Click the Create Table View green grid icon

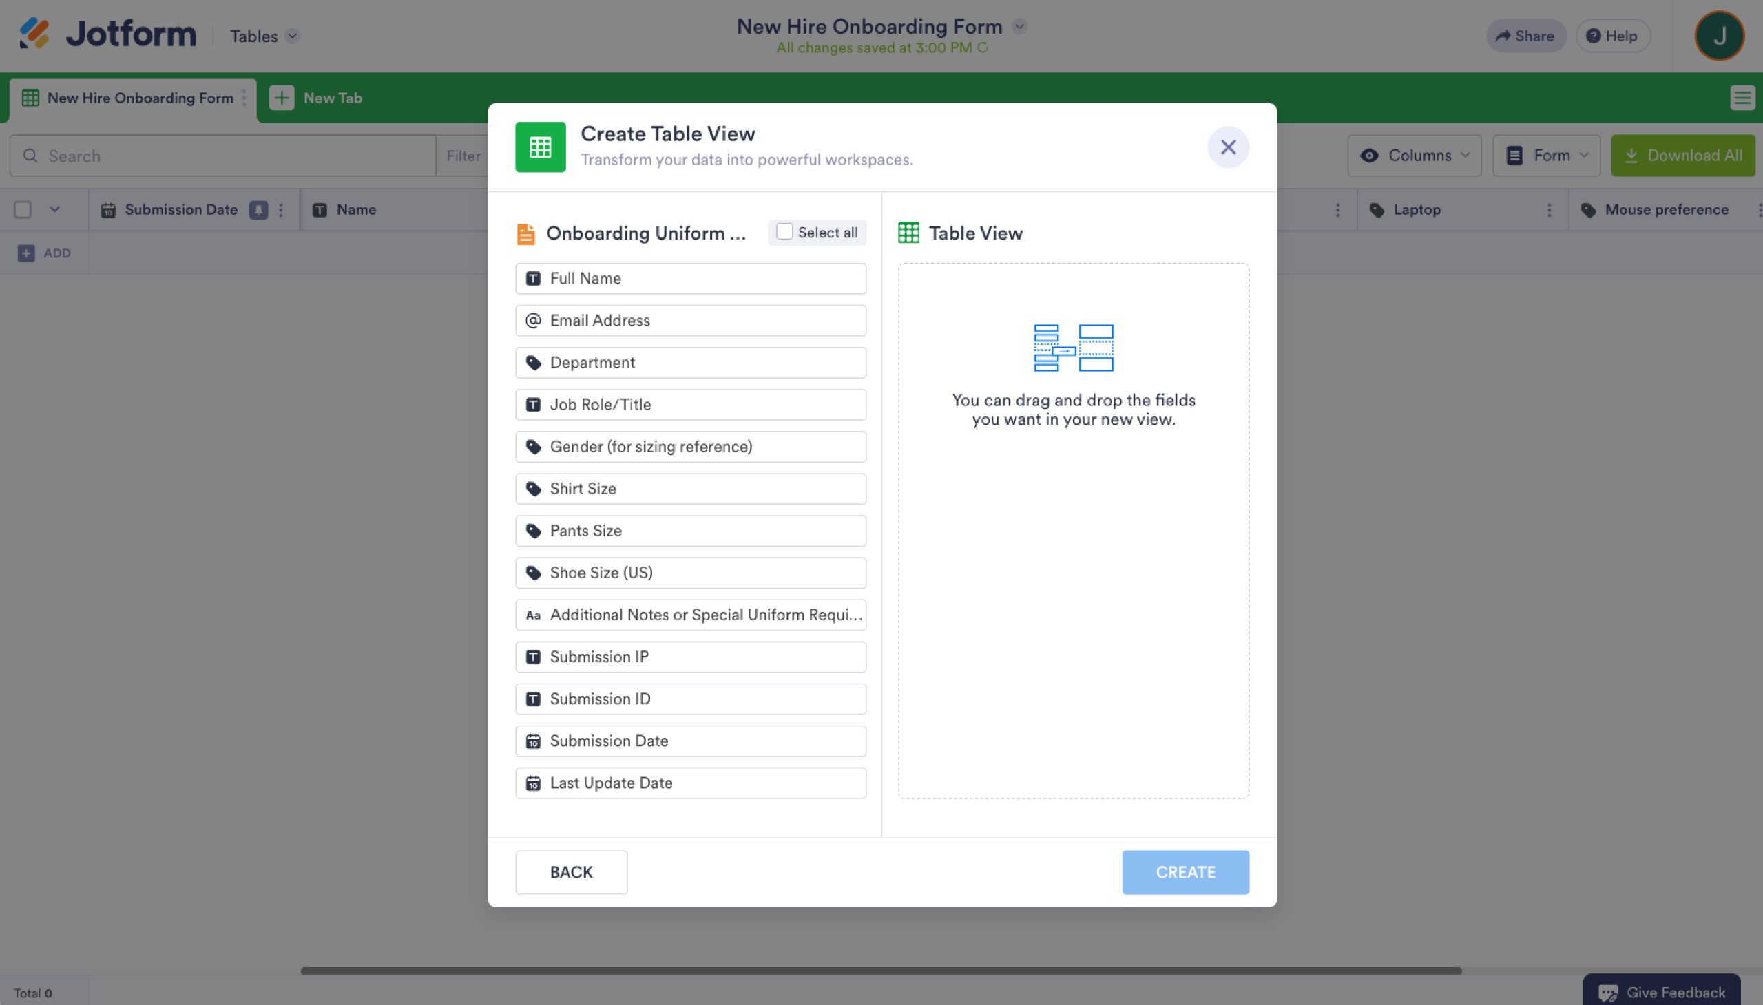click(x=541, y=147)
